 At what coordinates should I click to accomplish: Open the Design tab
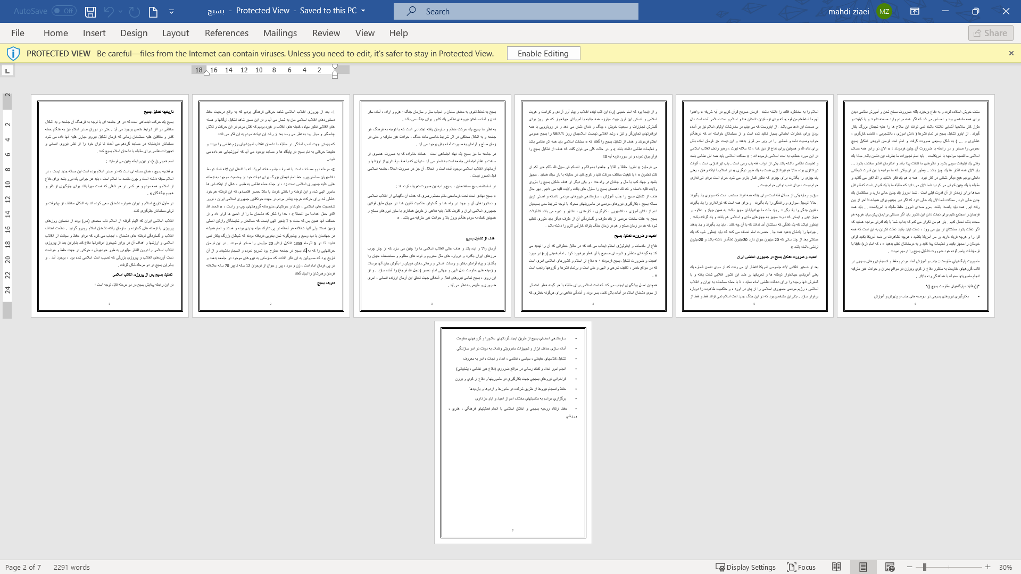tap(134, 33)
